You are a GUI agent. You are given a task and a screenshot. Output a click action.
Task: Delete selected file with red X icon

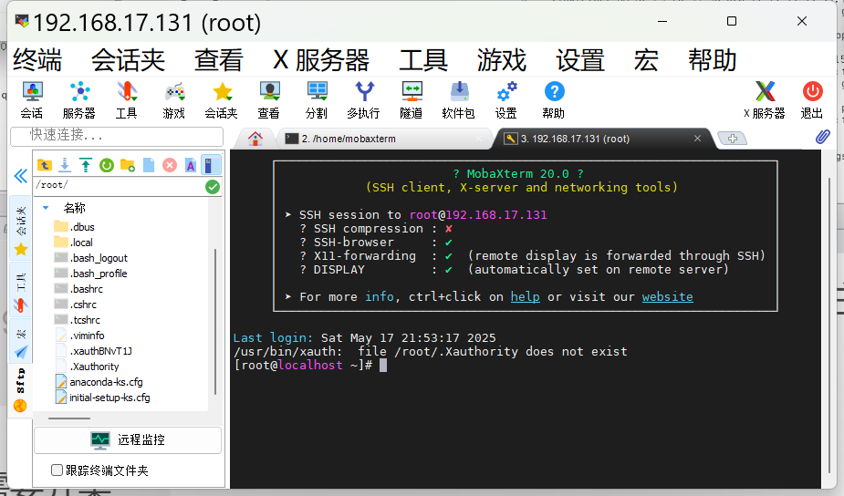pyautogui.click(x=170, y=165)
